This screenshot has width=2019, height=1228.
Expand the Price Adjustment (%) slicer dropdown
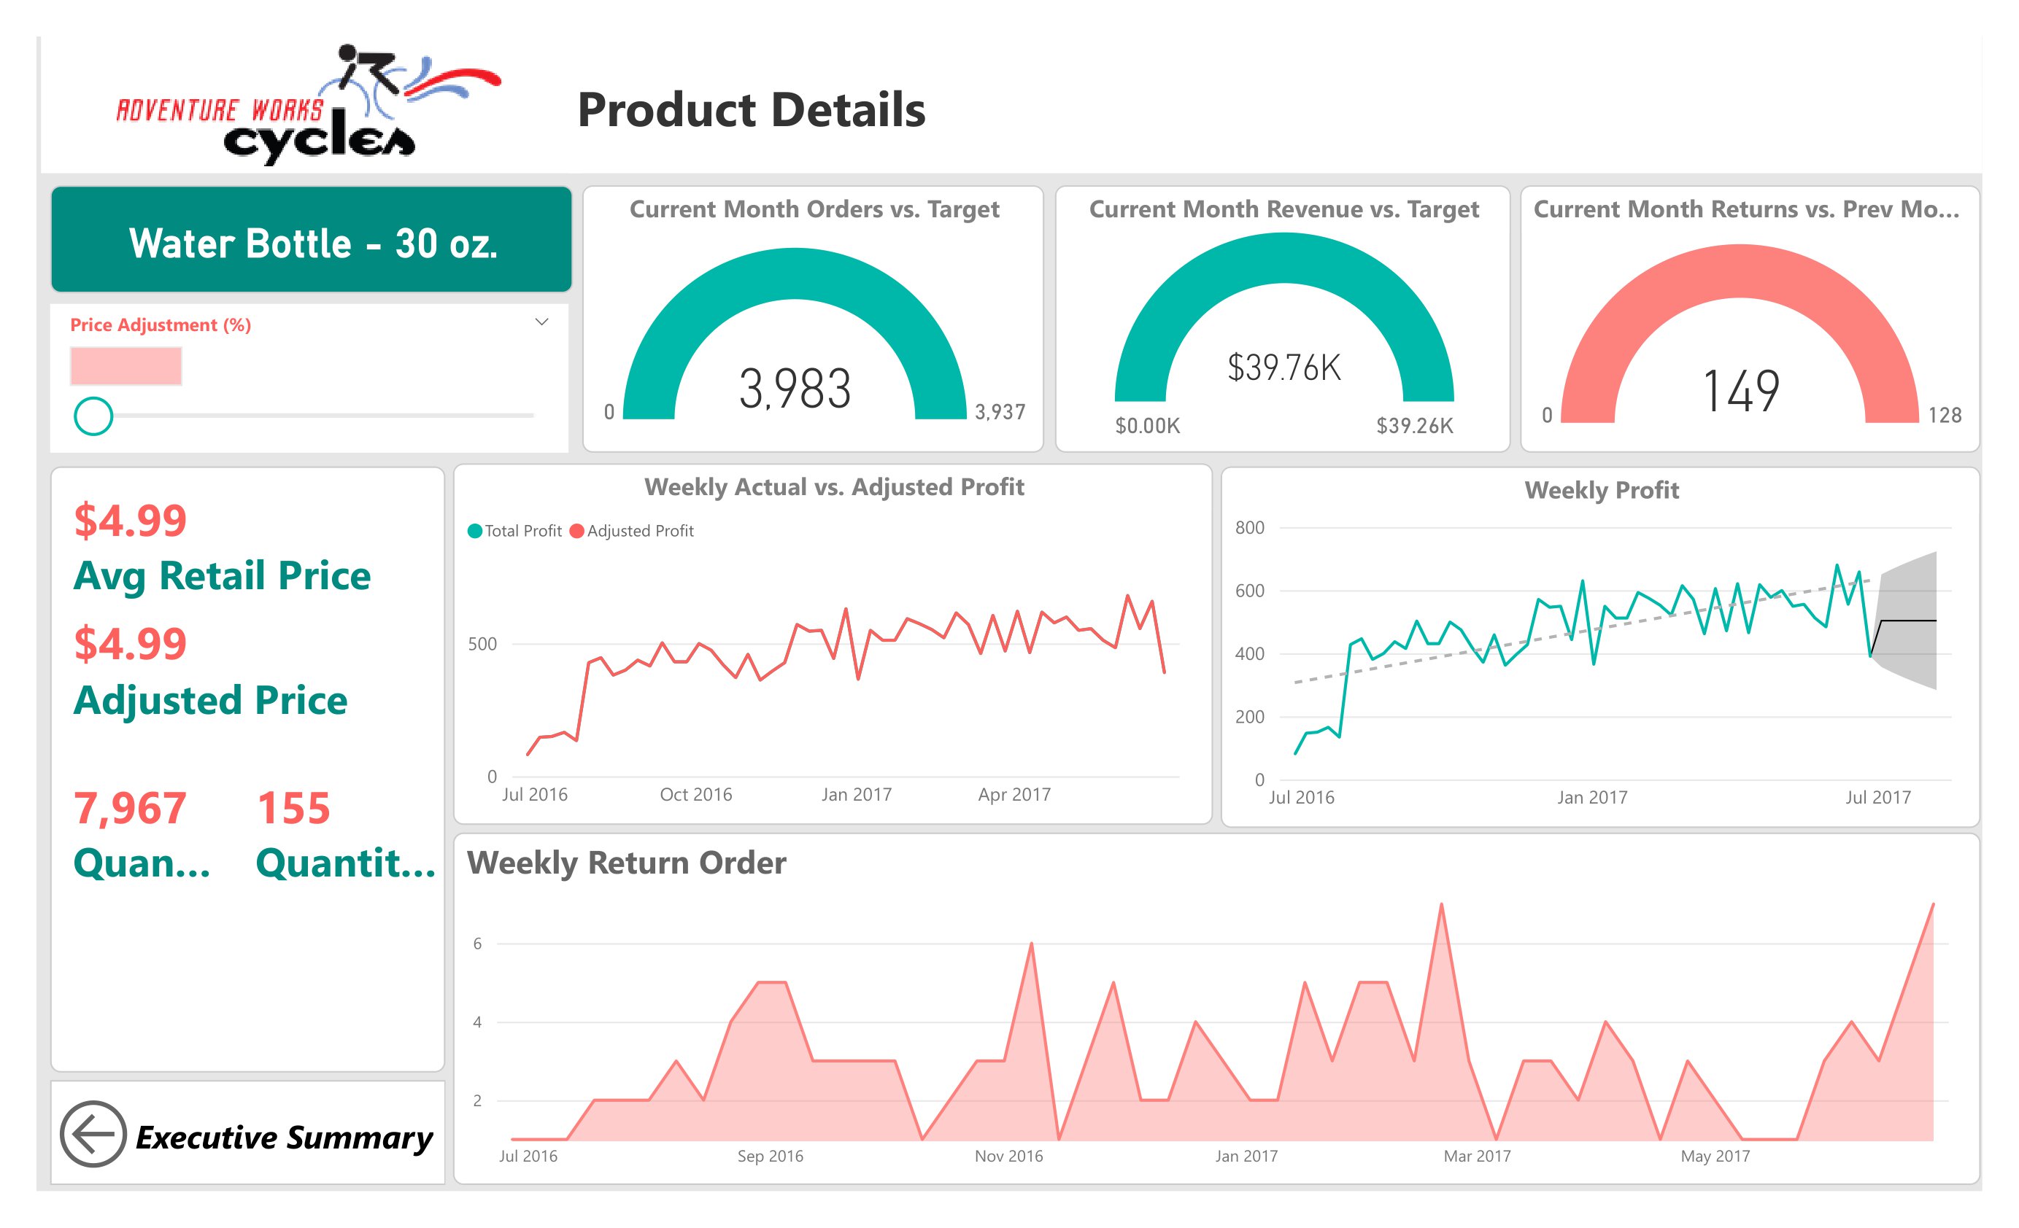541,322
